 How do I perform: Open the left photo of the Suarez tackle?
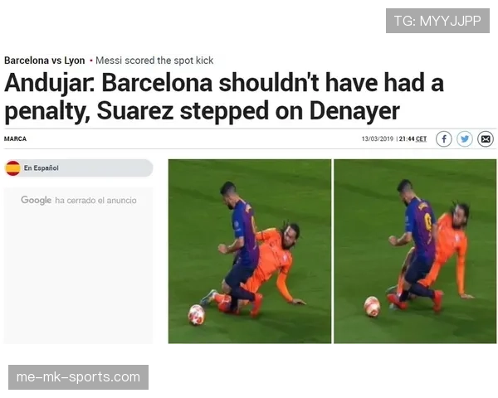250,251
